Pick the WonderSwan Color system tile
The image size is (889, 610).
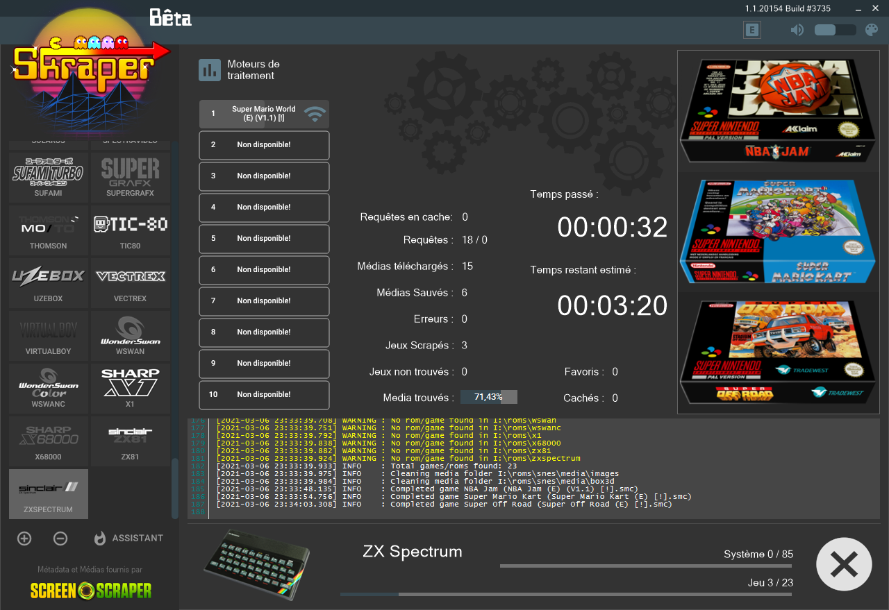pos(49,389)
